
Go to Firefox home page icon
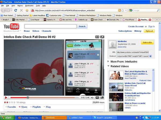pos(27,10)
